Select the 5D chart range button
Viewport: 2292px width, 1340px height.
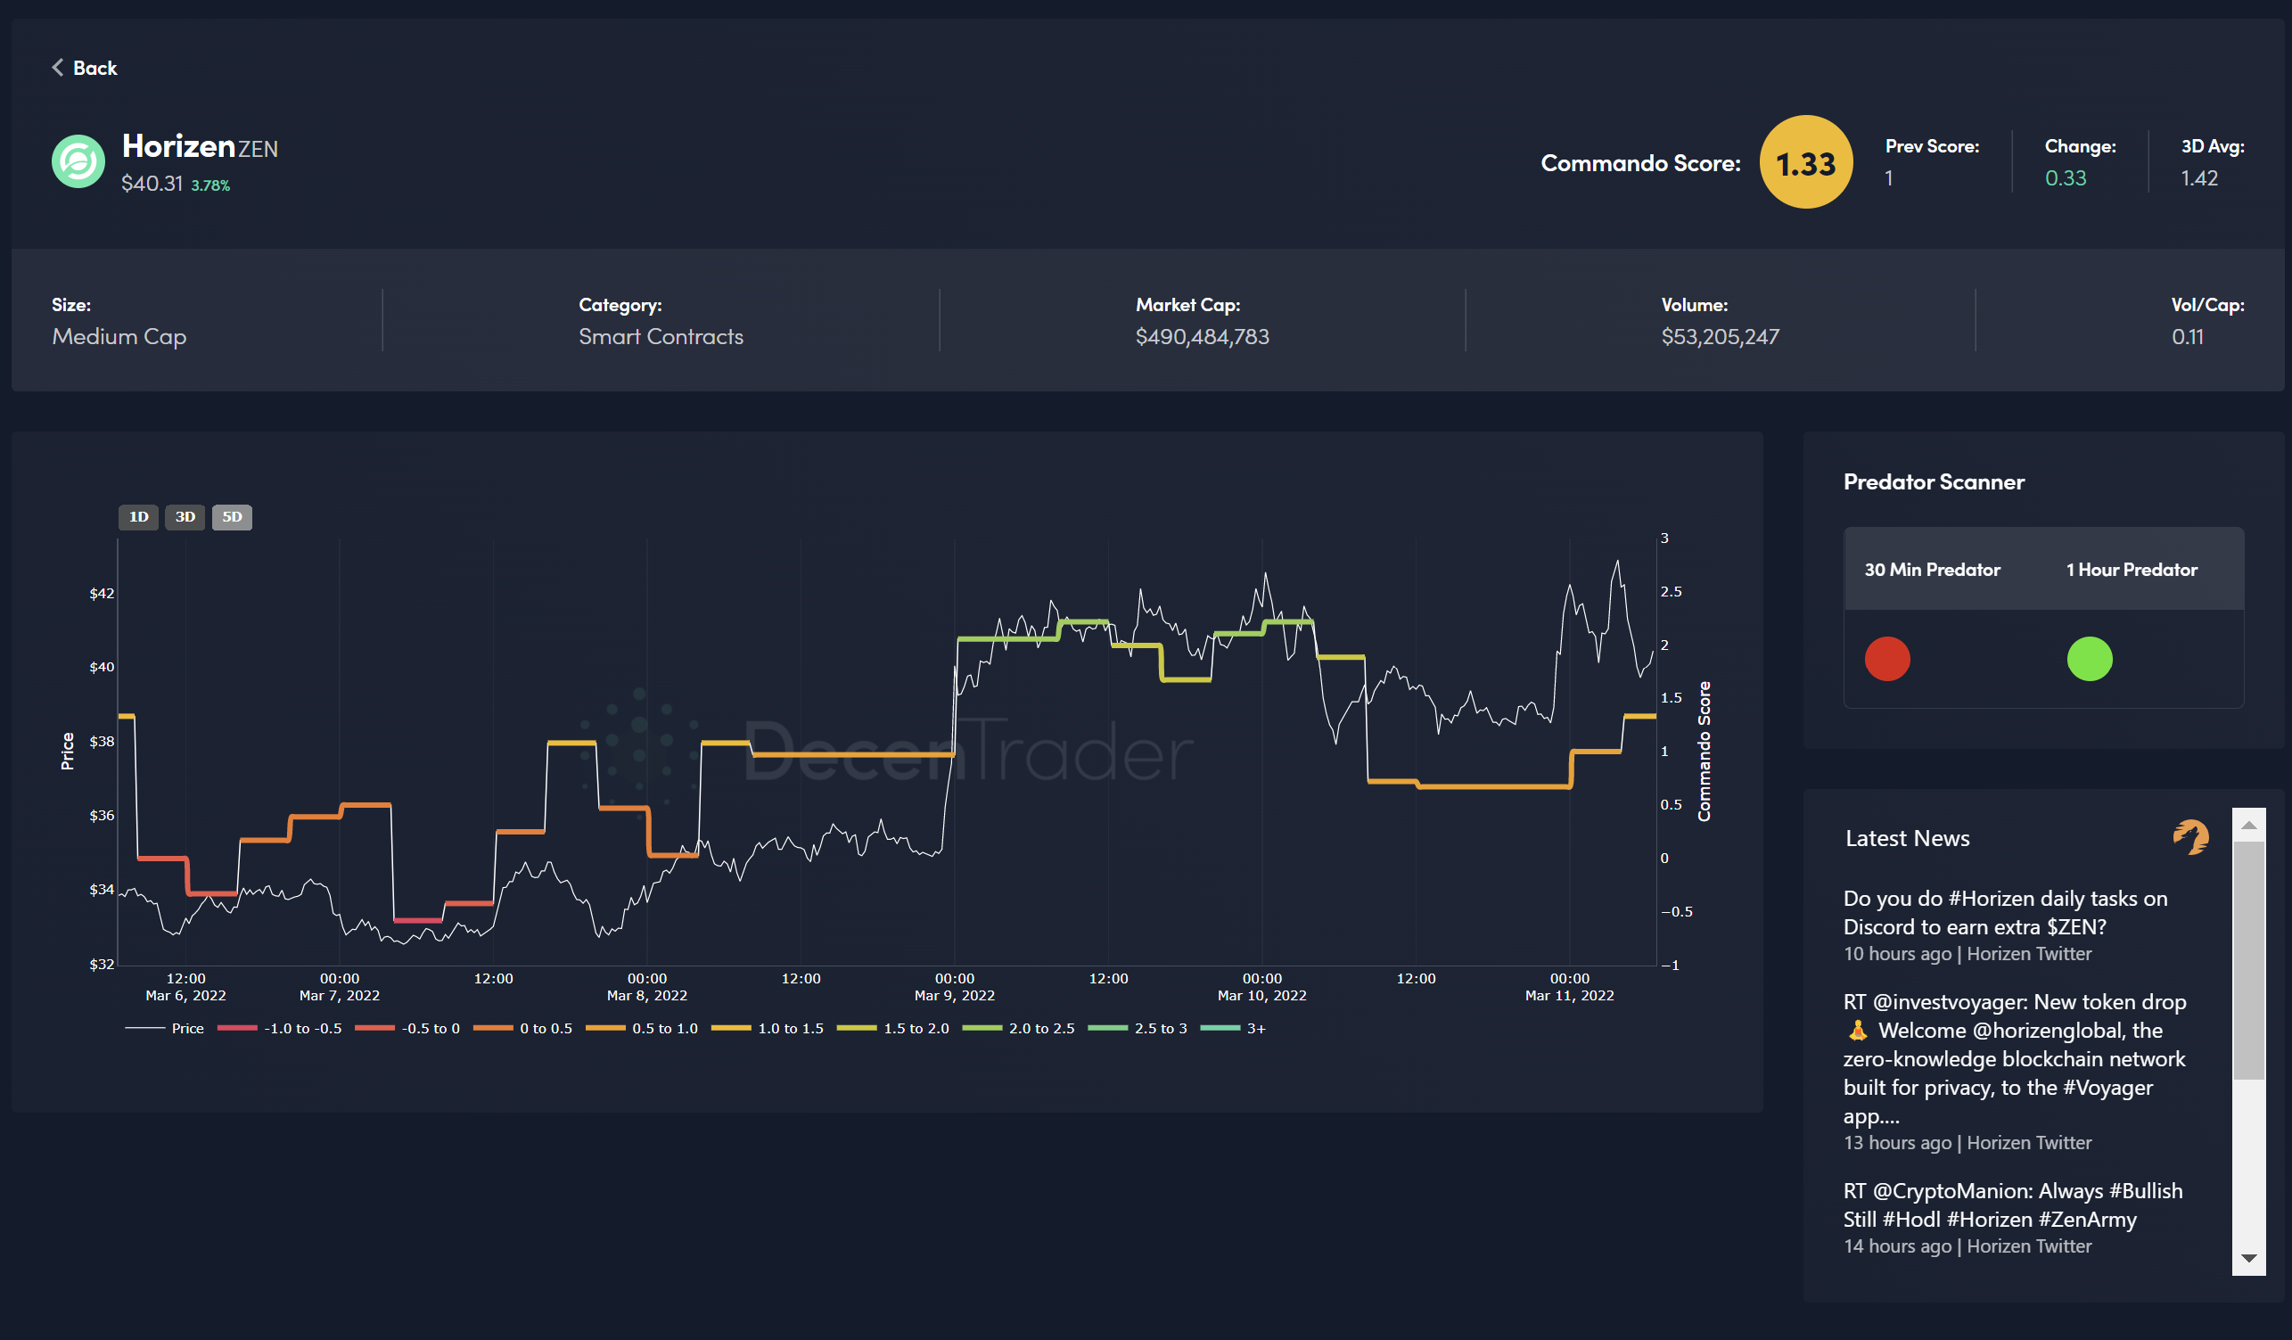[x=232, y=517]
